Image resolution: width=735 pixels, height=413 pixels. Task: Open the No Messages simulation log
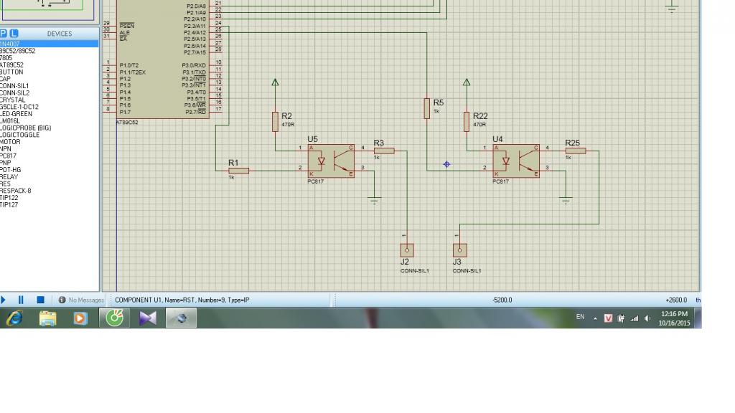coord(80,300)
